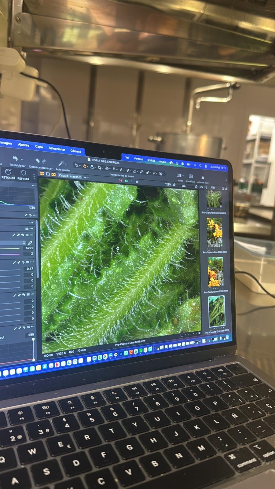Screen dimensions: 275x489
Task: Open the Scripts menu
Action: pyautogui.click(x=151, y=160)
